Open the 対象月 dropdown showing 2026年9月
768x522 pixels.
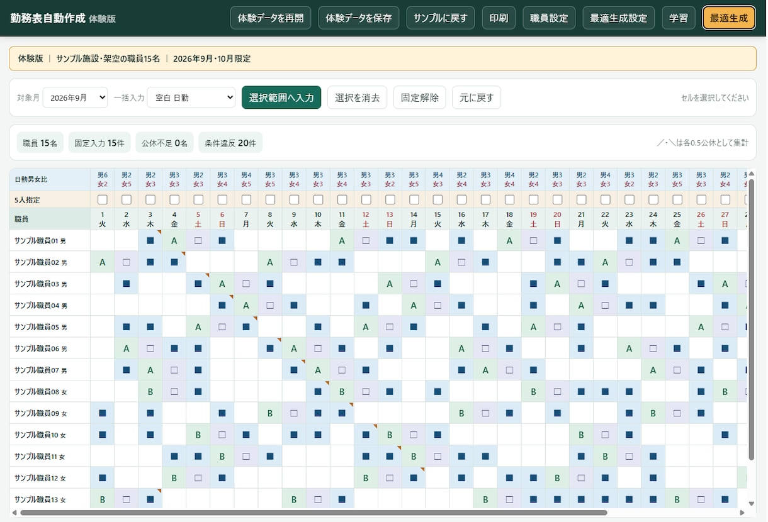(76, 97)
